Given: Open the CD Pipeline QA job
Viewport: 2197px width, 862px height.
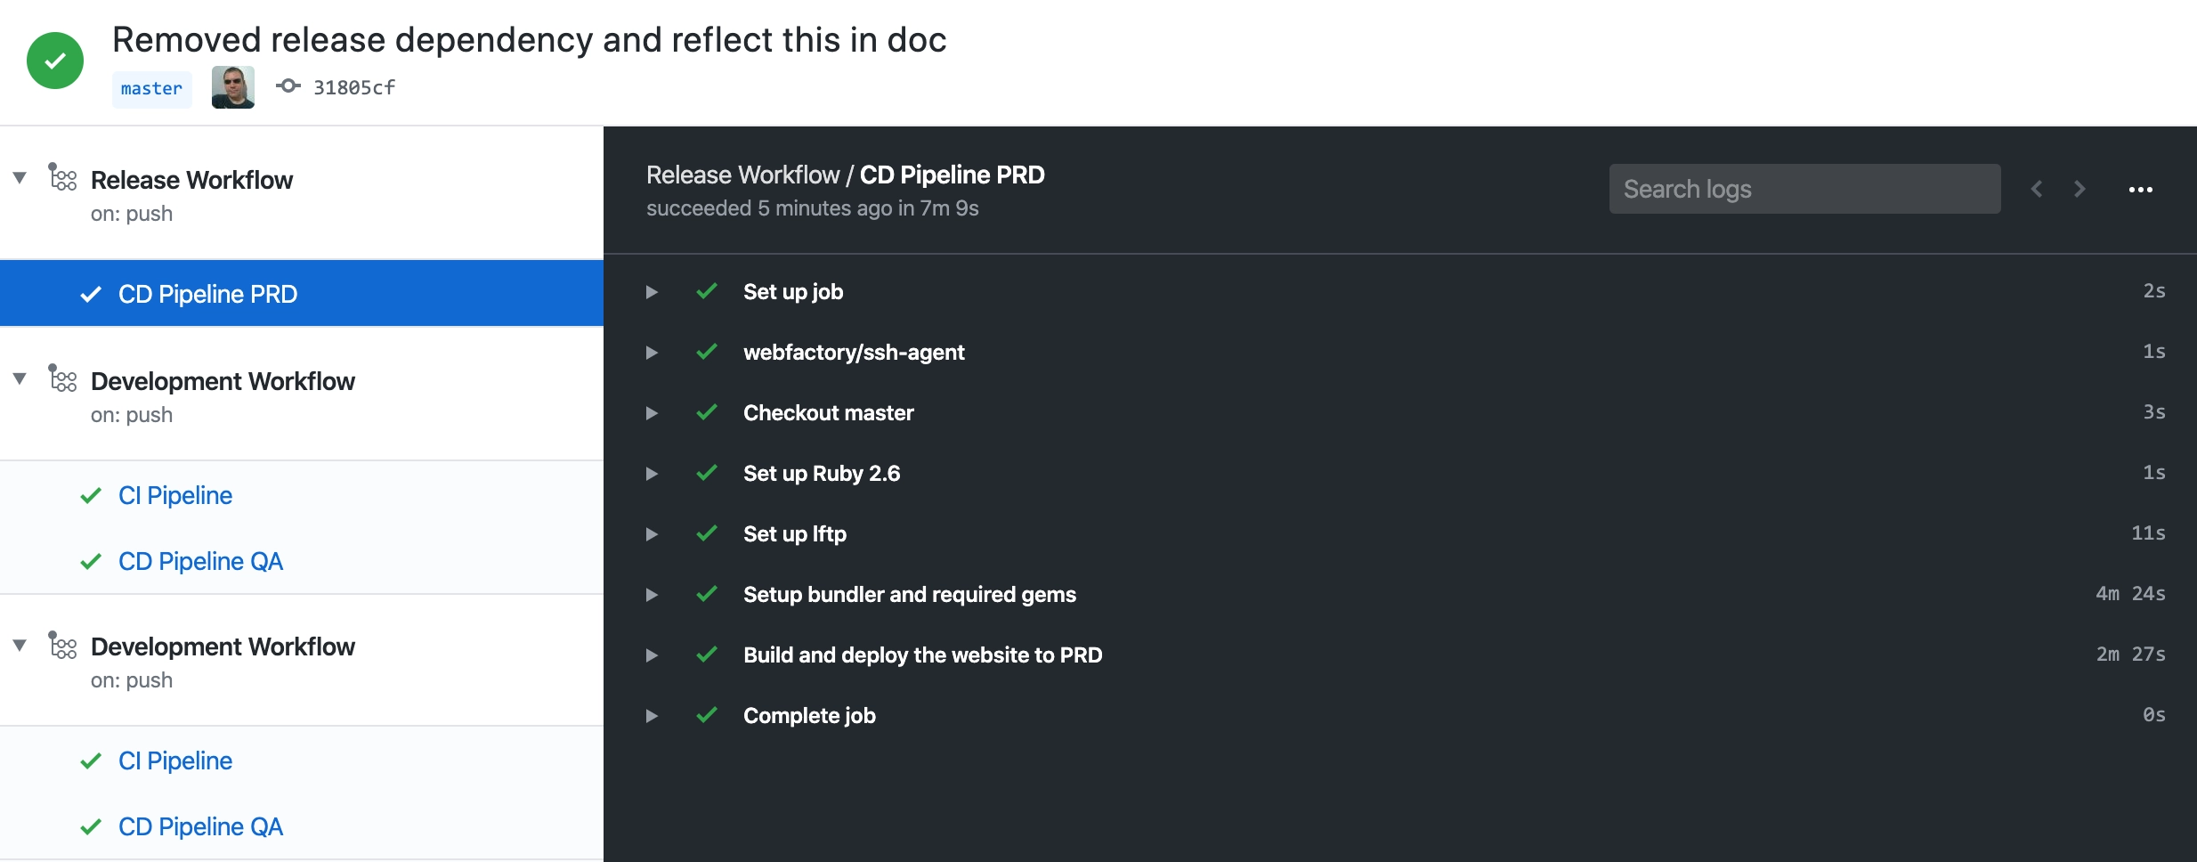Looking at the screenshot, I should (199, 561).
